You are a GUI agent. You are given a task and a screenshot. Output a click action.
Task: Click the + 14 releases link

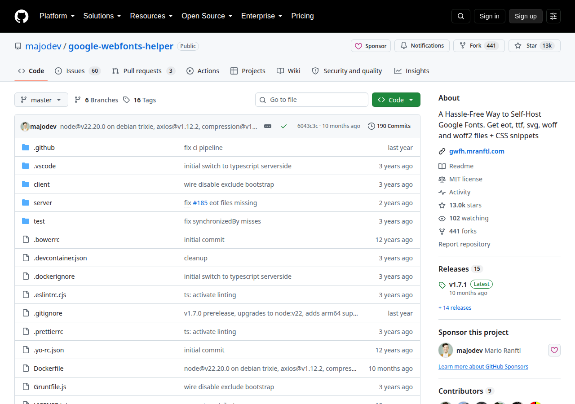pos(455,308)
